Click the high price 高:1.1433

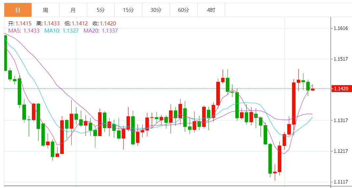click(x=48, y=23)
